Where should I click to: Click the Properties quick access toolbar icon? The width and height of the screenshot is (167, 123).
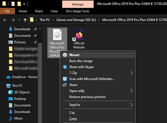pyautogui.click(x=13, y=4)
